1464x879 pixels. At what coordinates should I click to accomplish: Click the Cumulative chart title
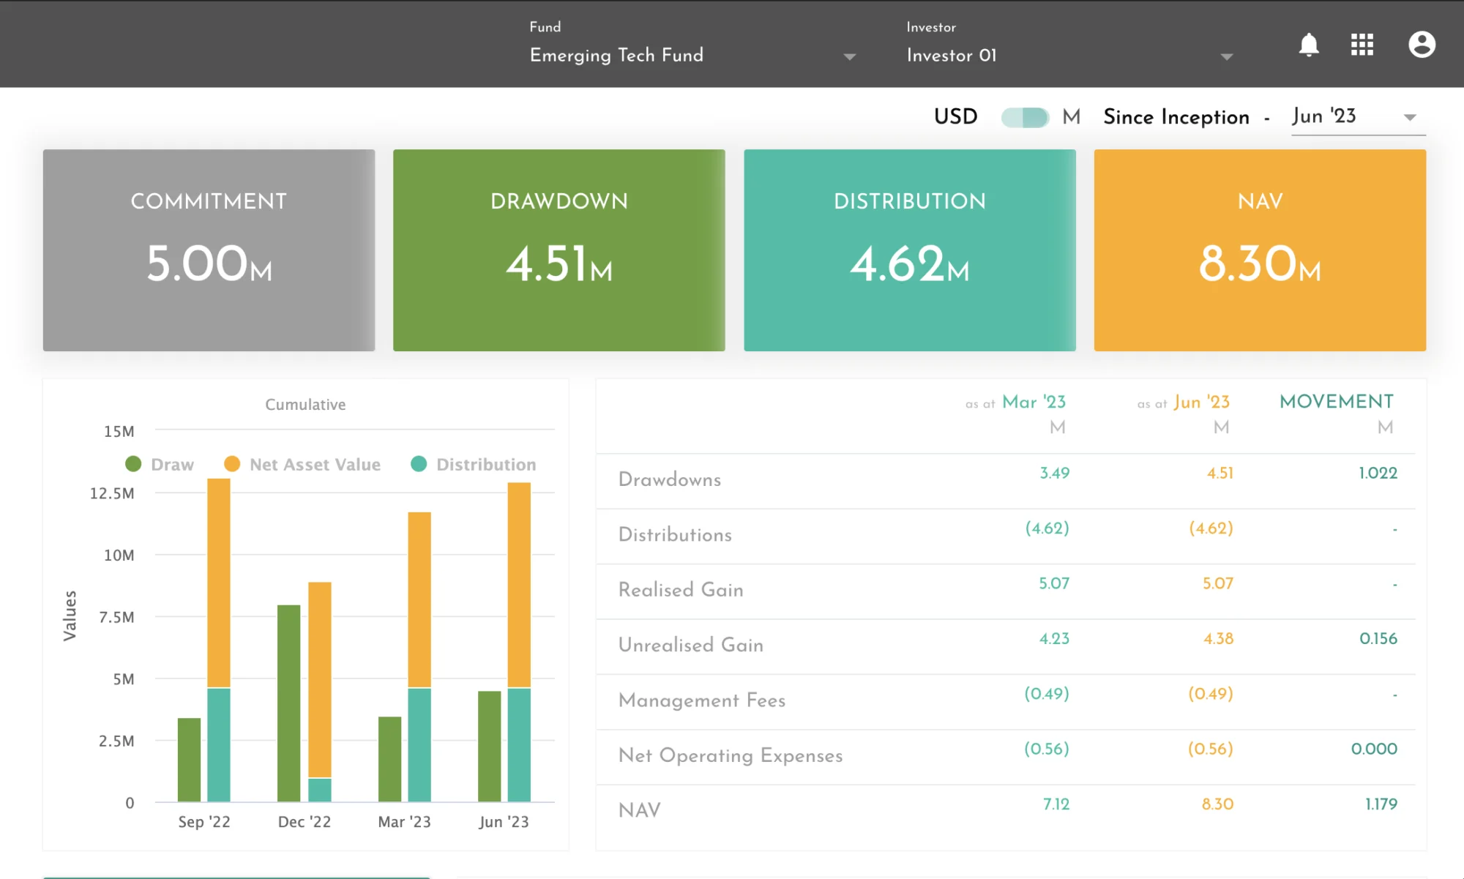[305, 405]
